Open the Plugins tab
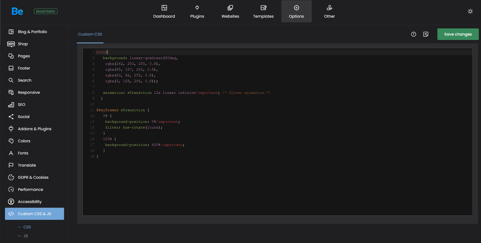481x243 pixels. coord(197,11)
